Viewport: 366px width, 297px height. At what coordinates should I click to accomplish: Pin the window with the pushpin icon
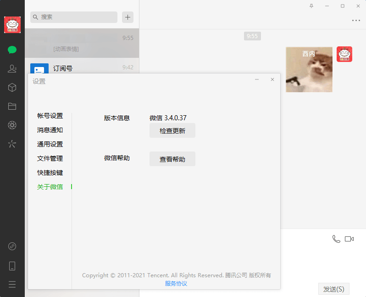(x=312, y=6)
